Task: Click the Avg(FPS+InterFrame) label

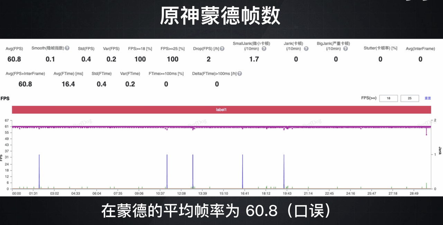Action: (25, 74)
